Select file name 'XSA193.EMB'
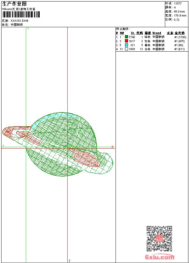The height and width of the screenshot is (263, 189). (20, 20)
